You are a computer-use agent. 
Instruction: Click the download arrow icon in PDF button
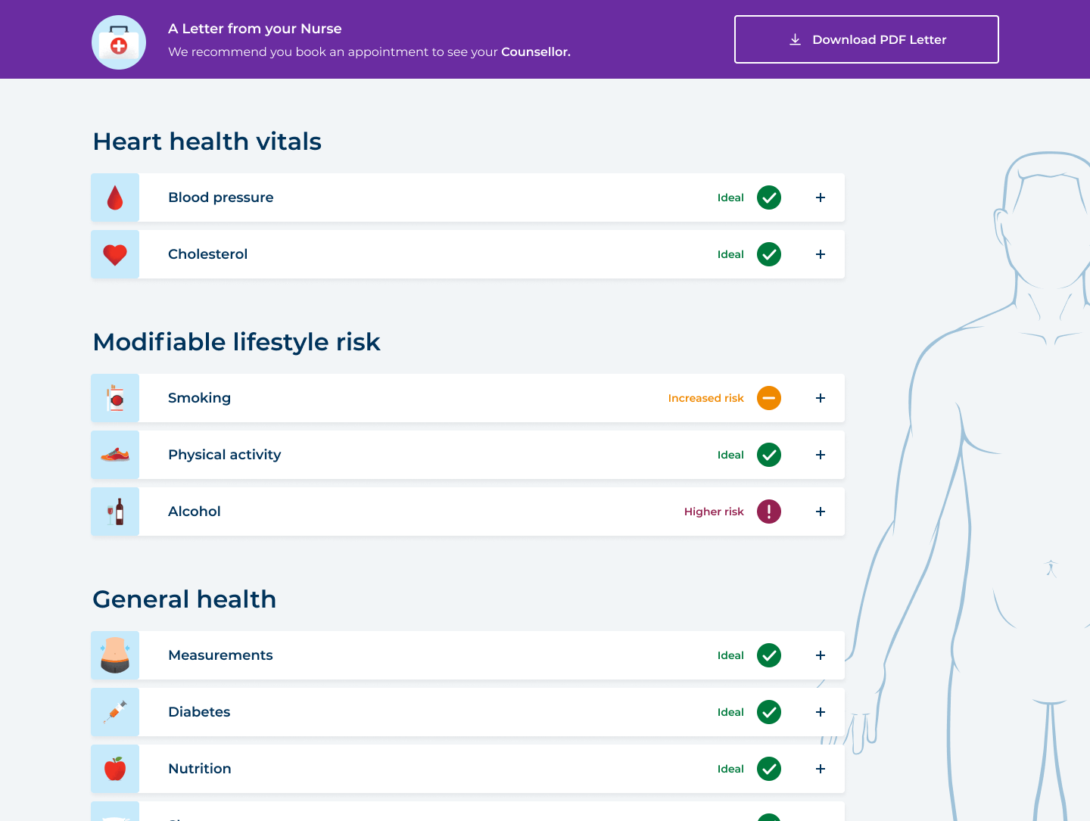click(x=795, y=39)
